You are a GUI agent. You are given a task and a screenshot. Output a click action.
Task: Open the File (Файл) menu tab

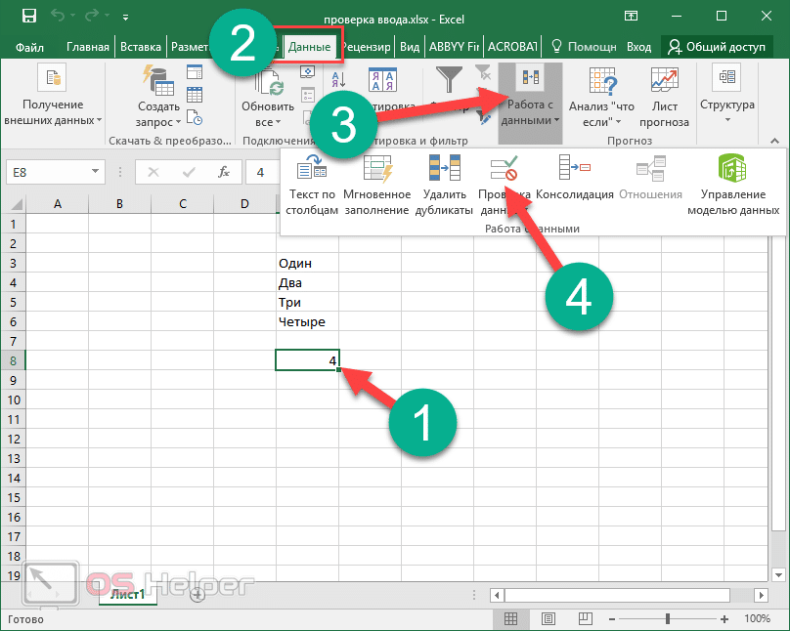click(28, 47)
